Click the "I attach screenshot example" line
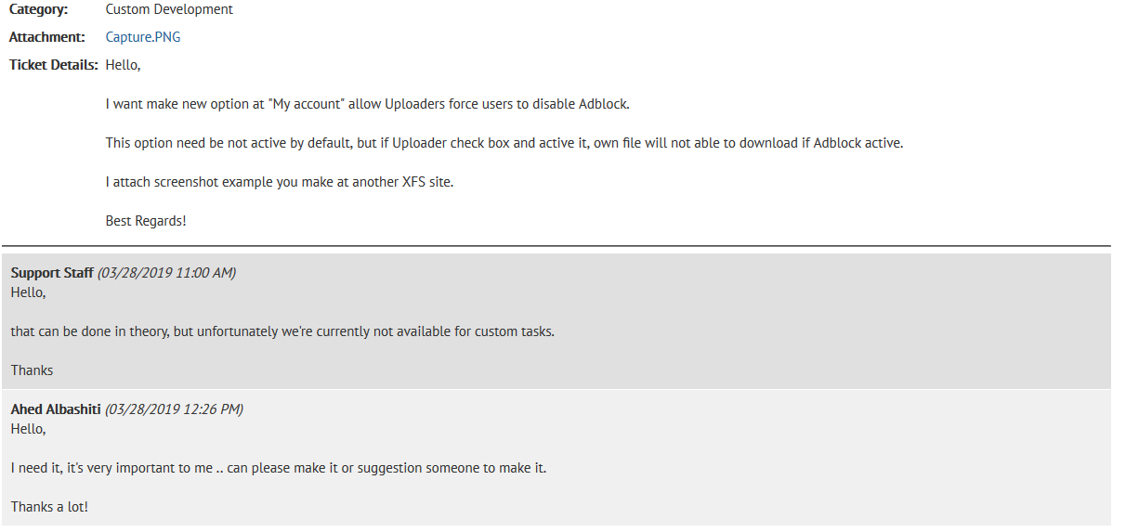 pyautogui.click(x=280, y=182)
